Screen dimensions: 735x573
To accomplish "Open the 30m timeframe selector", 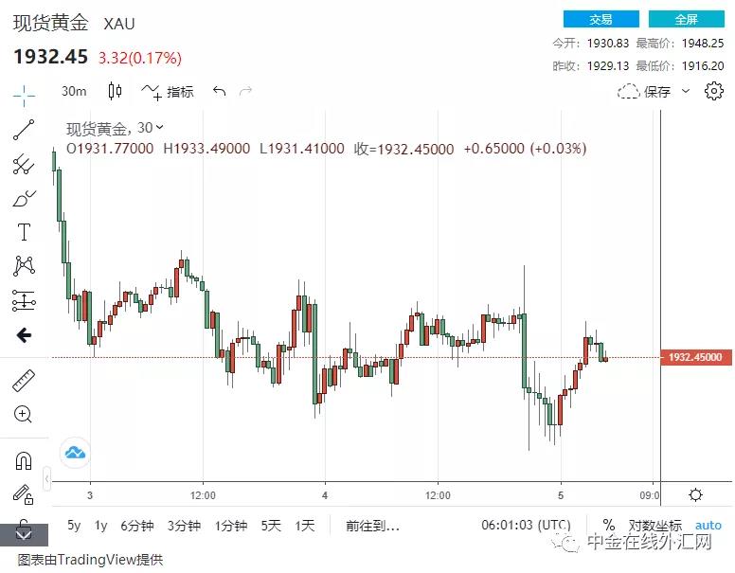I will click(x=74, y=91).
